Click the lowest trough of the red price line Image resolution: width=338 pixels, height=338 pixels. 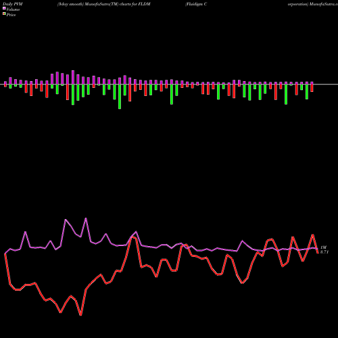[81, 315]
